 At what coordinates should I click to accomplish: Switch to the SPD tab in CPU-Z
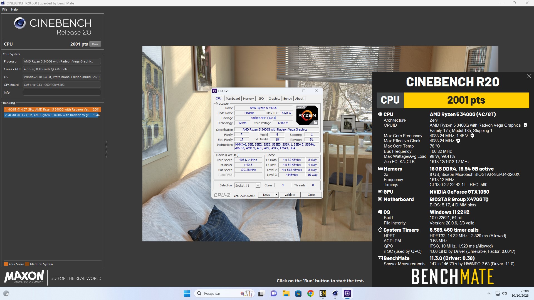point(261,99)
